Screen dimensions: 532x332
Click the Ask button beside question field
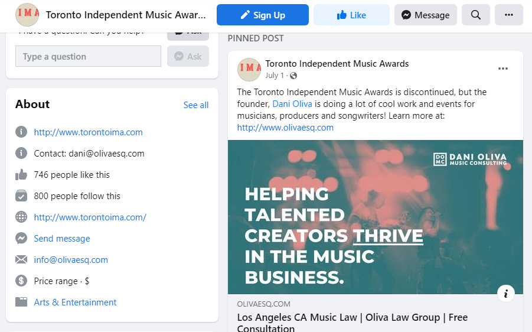tap(188, 56)
